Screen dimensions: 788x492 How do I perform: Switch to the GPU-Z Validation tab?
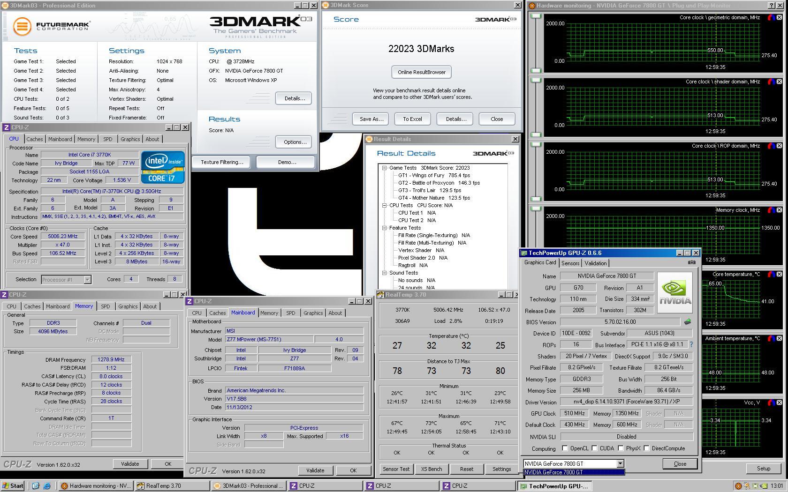pyautogui.click(x=596, y=263)
